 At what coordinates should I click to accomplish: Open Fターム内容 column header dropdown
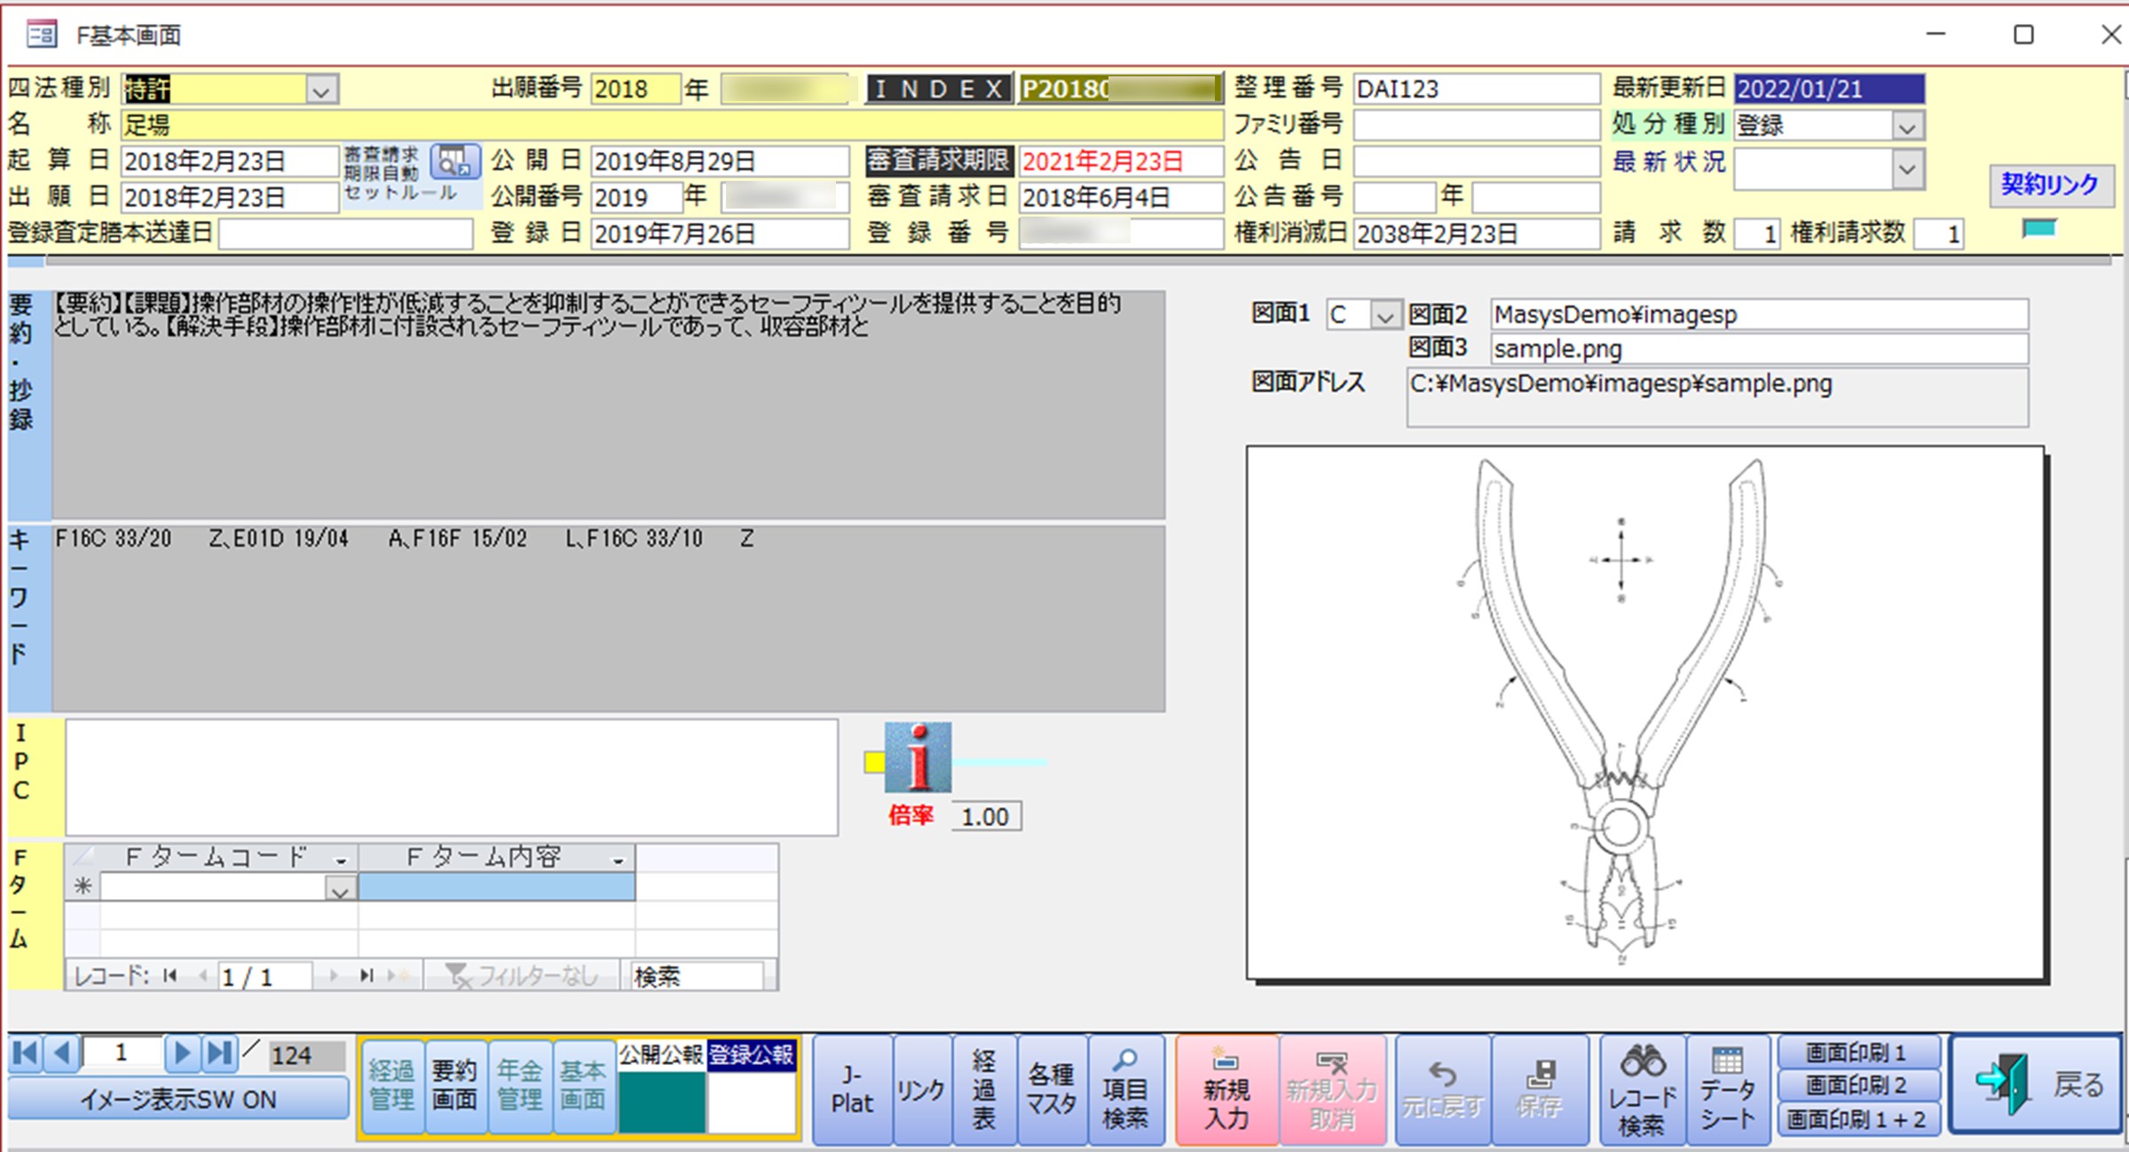tap(619, 859)
